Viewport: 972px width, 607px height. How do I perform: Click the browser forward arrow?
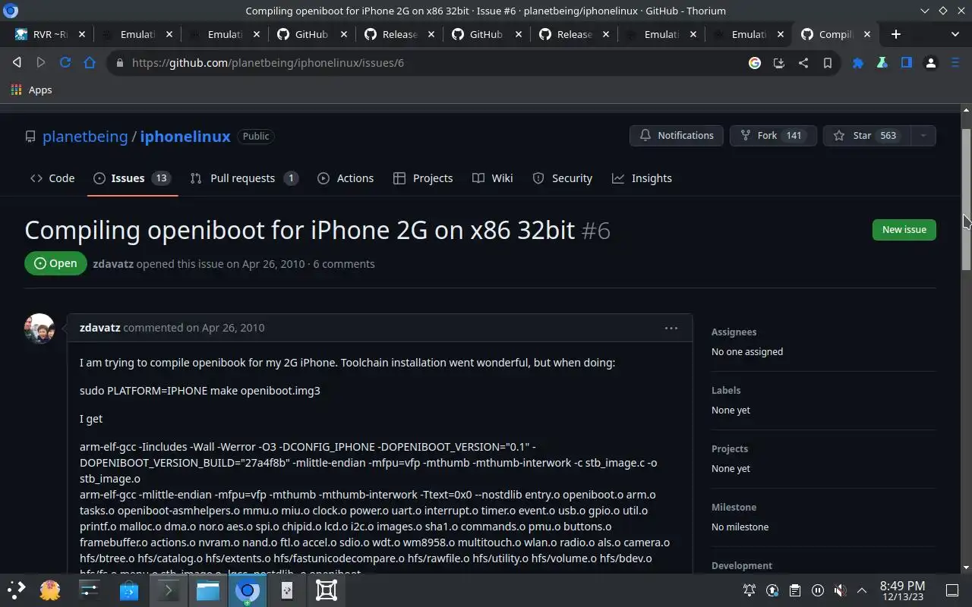point(41,63)
